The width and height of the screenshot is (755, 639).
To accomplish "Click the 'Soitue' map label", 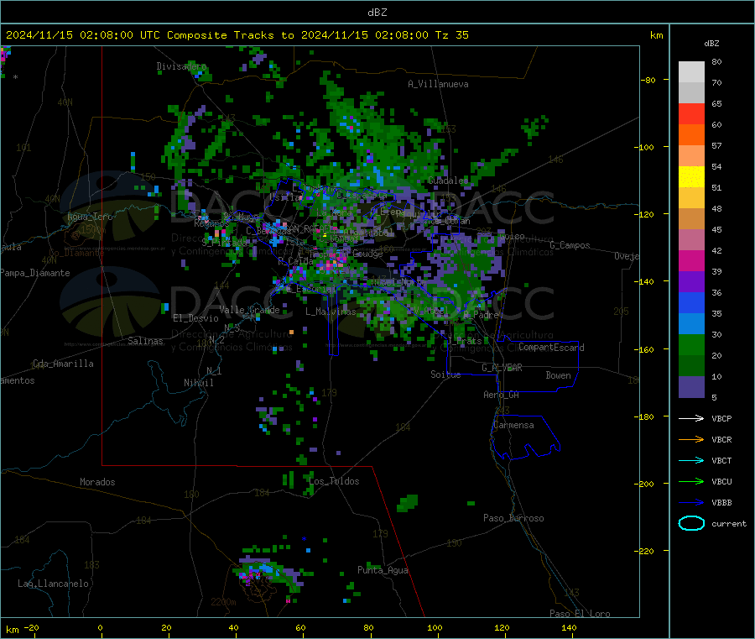I will click(x=445, y=374).
